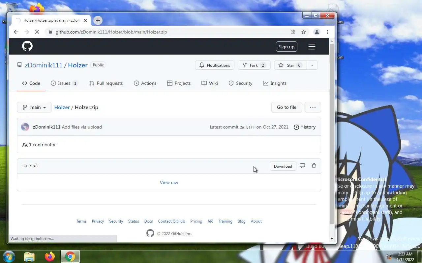Open the Blog footer link
Screen dimensions: 422x263
pyautogui.click(x=242, y=221)
